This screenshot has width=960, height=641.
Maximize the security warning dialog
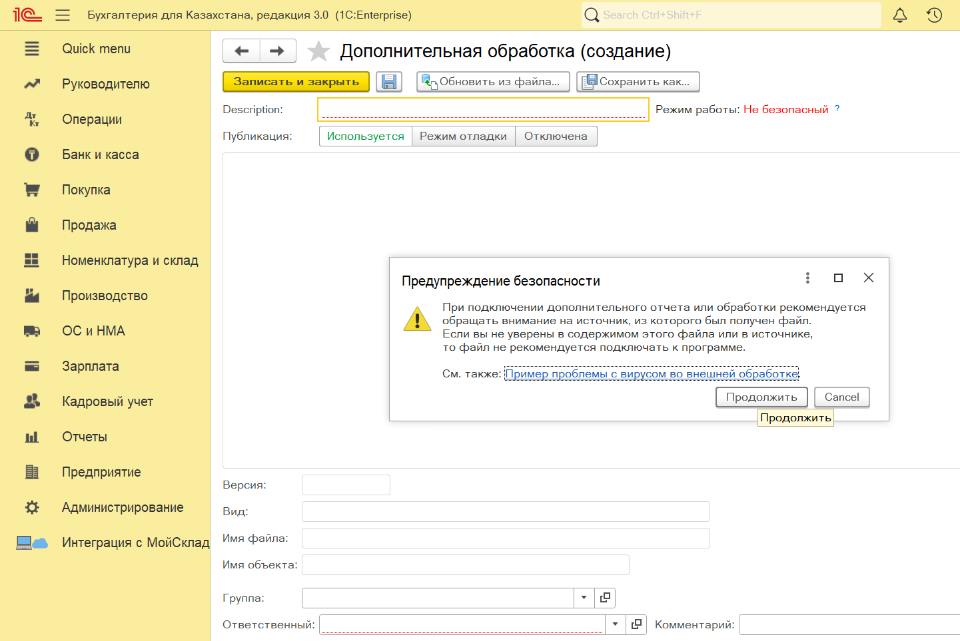838,278
